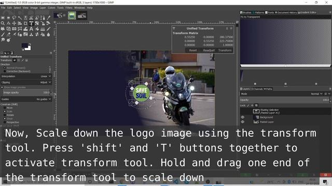This screenshot has width=332, height=186.
Task: Open the Colors menu
Action: tap(51, 8)
